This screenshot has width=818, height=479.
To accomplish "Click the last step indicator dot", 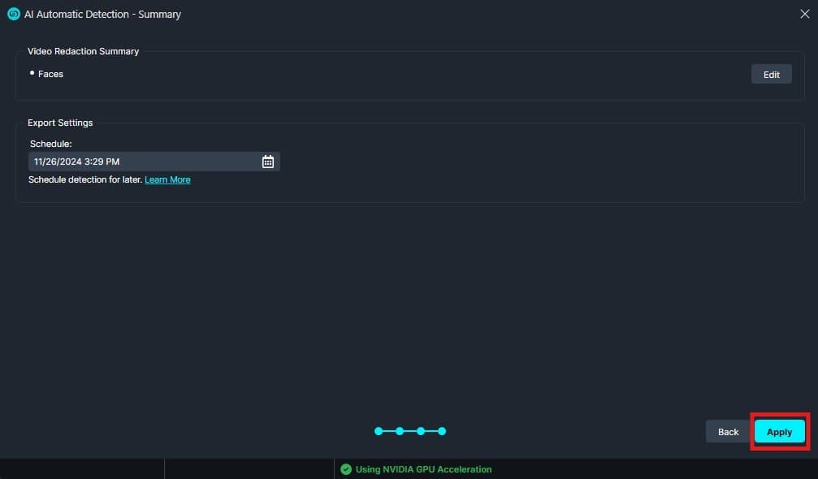I will pyautogui.click(x=442, y=431).
